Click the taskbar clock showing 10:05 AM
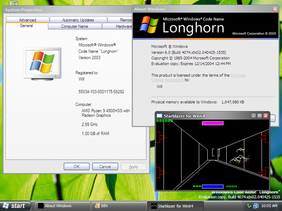 click(269, 206)
